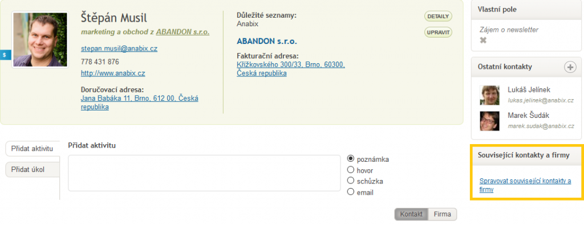Image resolution: width=584 pixels, height=225 pixels.
Task: Open Štěpán Musil's profile photo
Action: (40, 39)
